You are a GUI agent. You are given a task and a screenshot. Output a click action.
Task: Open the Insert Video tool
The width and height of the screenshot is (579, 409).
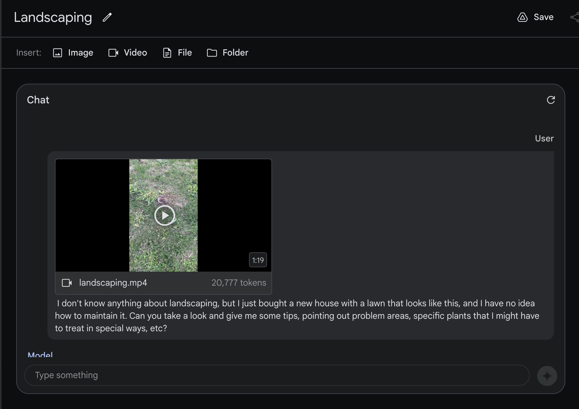[x=128, y=52]
